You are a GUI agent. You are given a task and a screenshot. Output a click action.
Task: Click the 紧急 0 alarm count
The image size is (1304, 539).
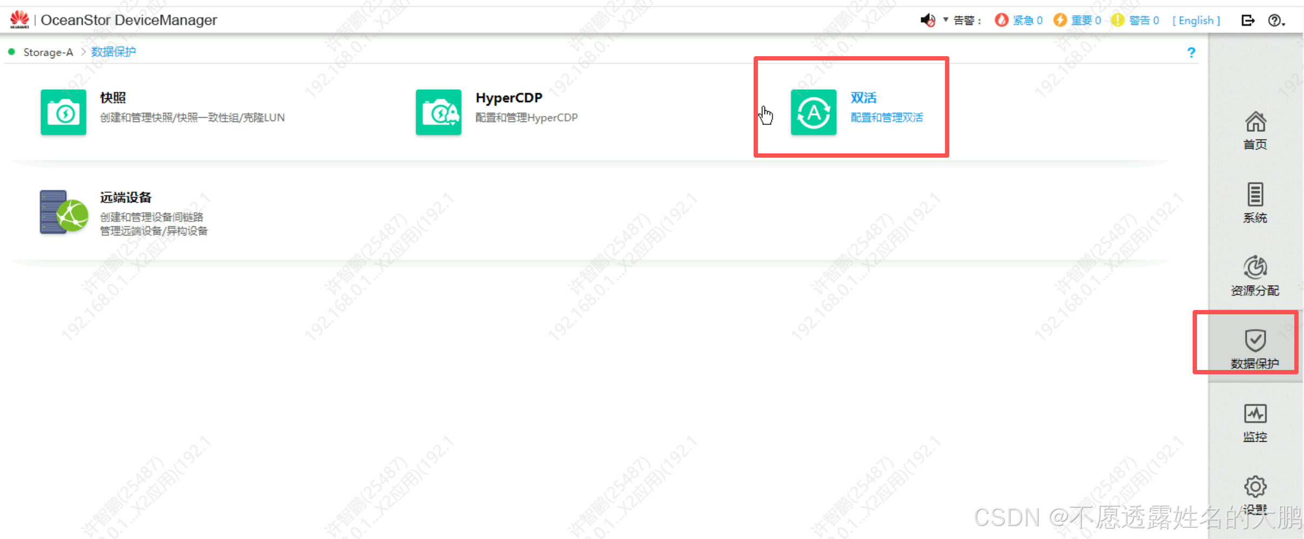[x=1028, y=21]
